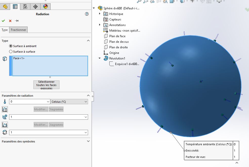Click the Plan de droite plane icon
Viewport: 249px width, 167px height.
click(106, 47)
